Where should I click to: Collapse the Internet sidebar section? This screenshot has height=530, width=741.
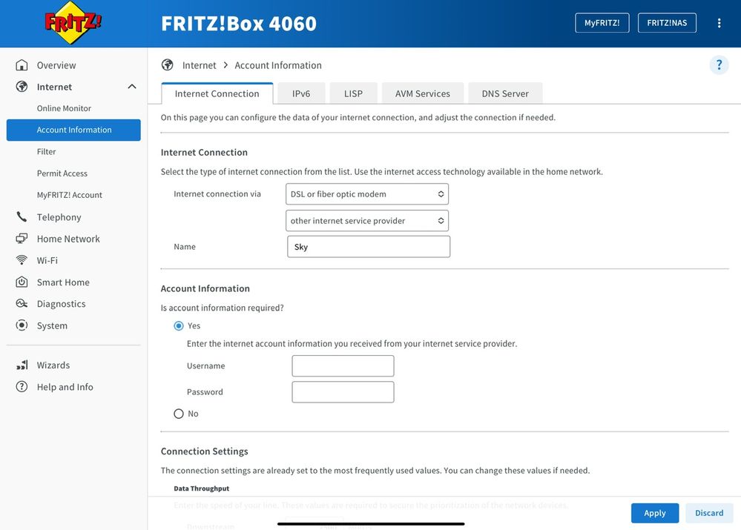[x=132, y=87]
